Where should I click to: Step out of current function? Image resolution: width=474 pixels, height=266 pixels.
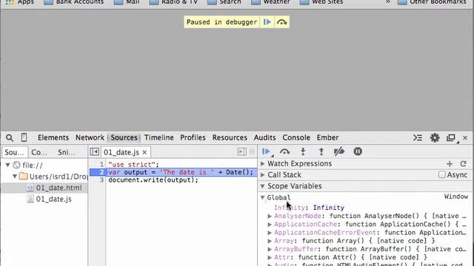[x=321, y=151]
